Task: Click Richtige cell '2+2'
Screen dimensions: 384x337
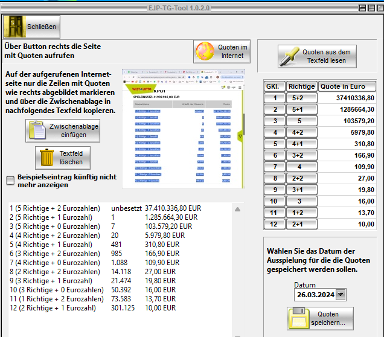Action: click(x=302, y=178)
